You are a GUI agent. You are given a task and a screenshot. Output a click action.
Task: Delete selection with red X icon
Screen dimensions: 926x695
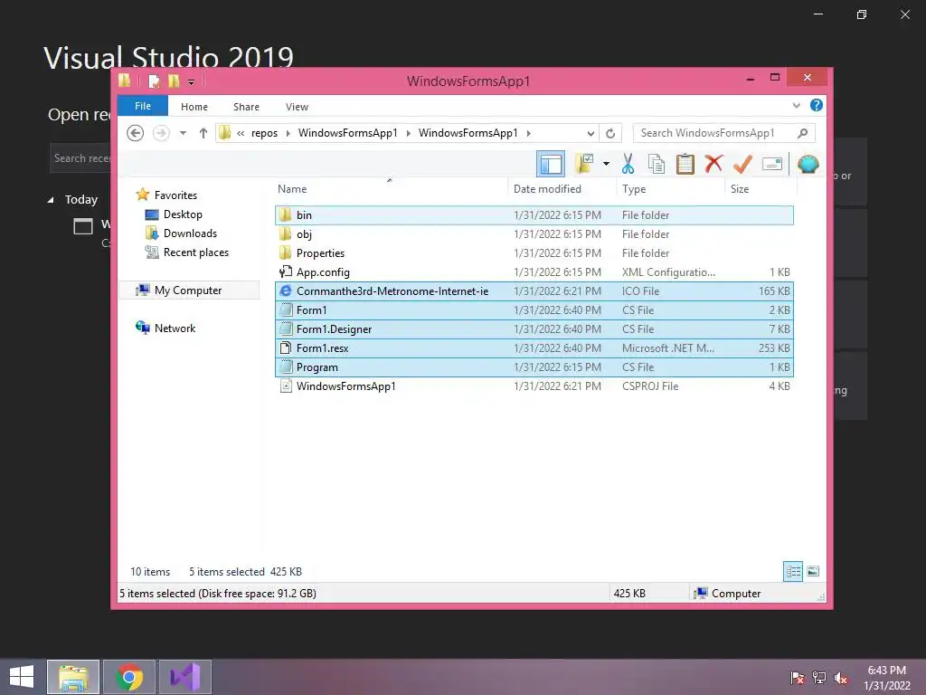[x=714, y=163]
